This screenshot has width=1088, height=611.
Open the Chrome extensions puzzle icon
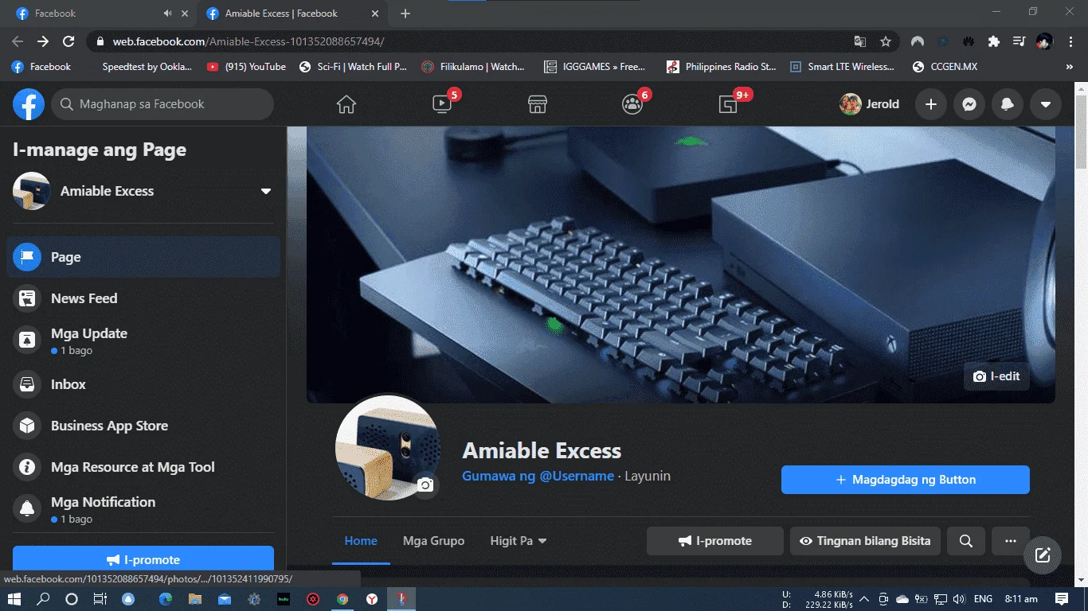993,41
